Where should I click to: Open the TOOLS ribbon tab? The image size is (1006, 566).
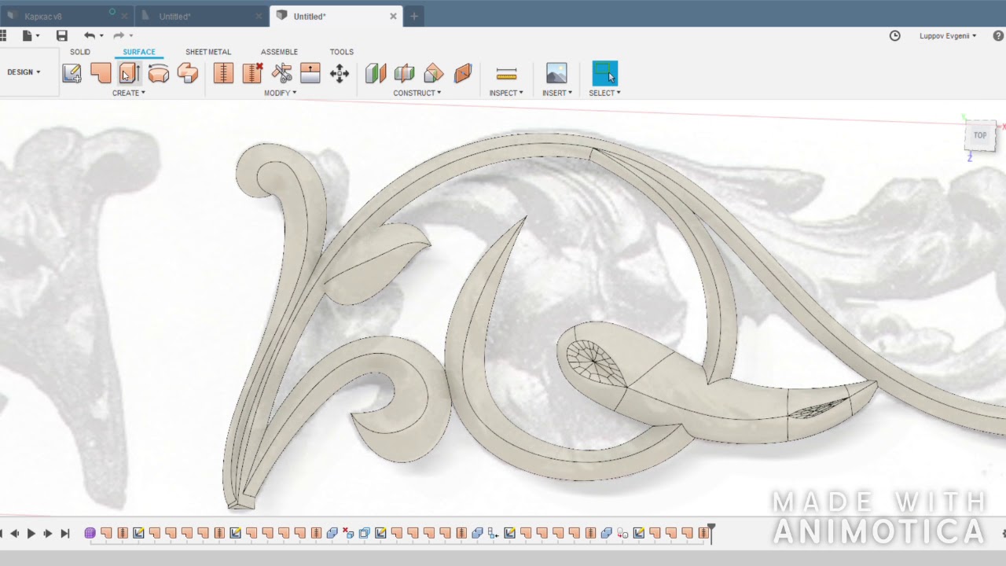click(341, 52)
